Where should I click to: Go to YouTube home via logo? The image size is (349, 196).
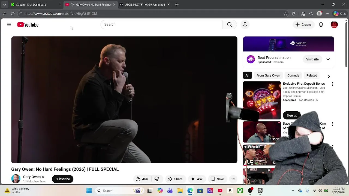28,25
